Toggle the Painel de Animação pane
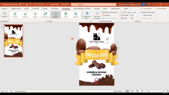Viewport: 169px width, 95px height. click(x=110, y=12)
